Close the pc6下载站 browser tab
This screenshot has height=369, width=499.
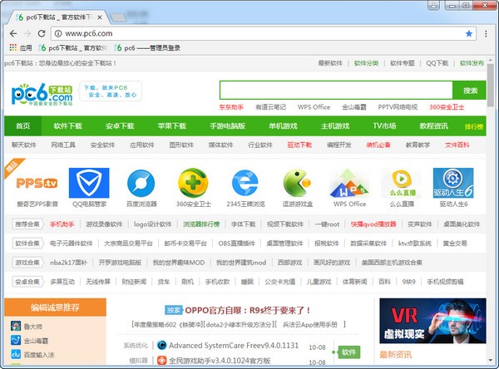100,17
